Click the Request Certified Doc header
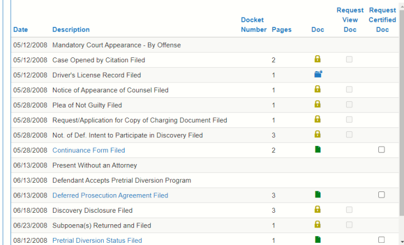The height and width of the screenshot is (245, 404). [382, 20]
